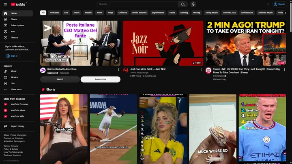Click the Times Now channel avatar
Image resolution: width=292 pixels, height=164 pixels.
point(208,70)
